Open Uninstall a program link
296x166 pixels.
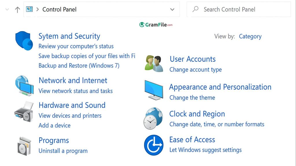point(63,151)
